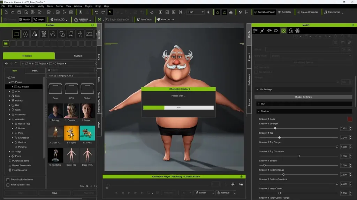Open the Face Tools panel

pos(144,19)
